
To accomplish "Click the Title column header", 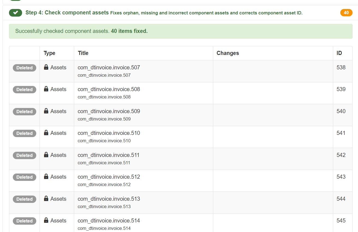I will [83, 53].
